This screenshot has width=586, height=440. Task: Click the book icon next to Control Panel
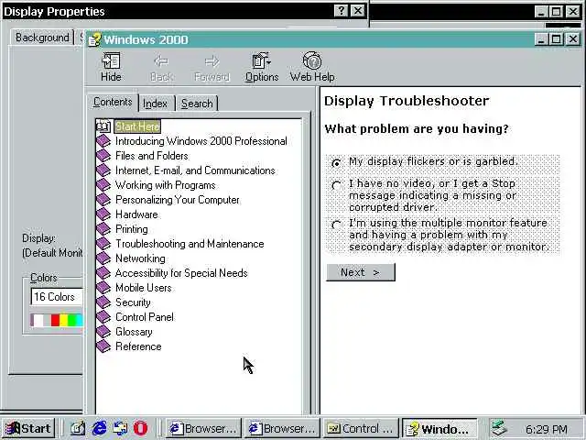tap(103, 317)
